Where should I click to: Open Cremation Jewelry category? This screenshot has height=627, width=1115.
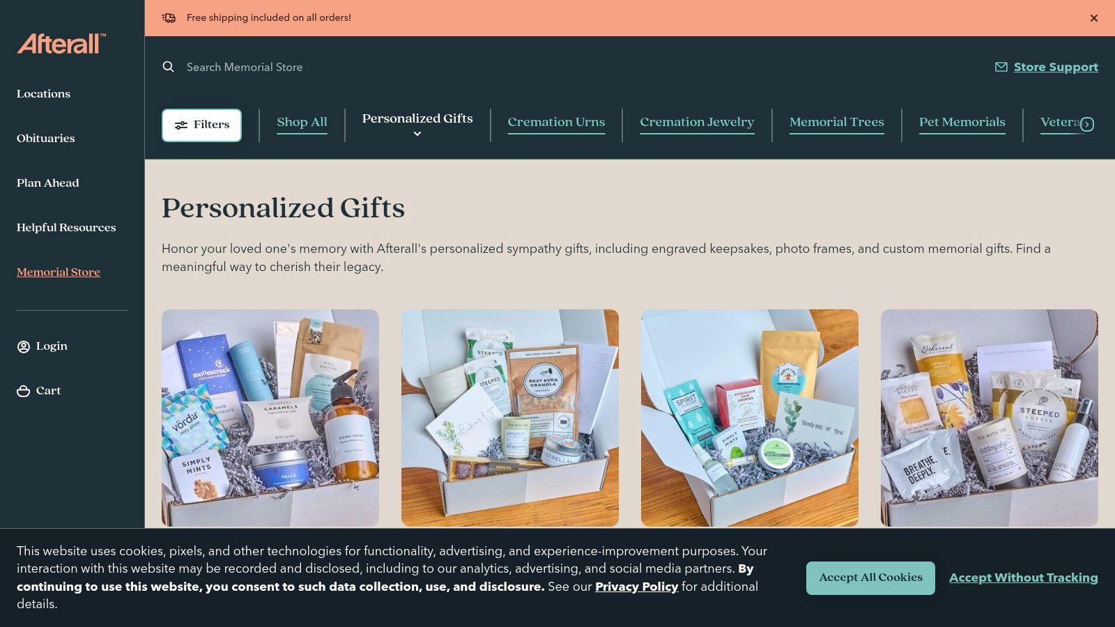(697, 122)
